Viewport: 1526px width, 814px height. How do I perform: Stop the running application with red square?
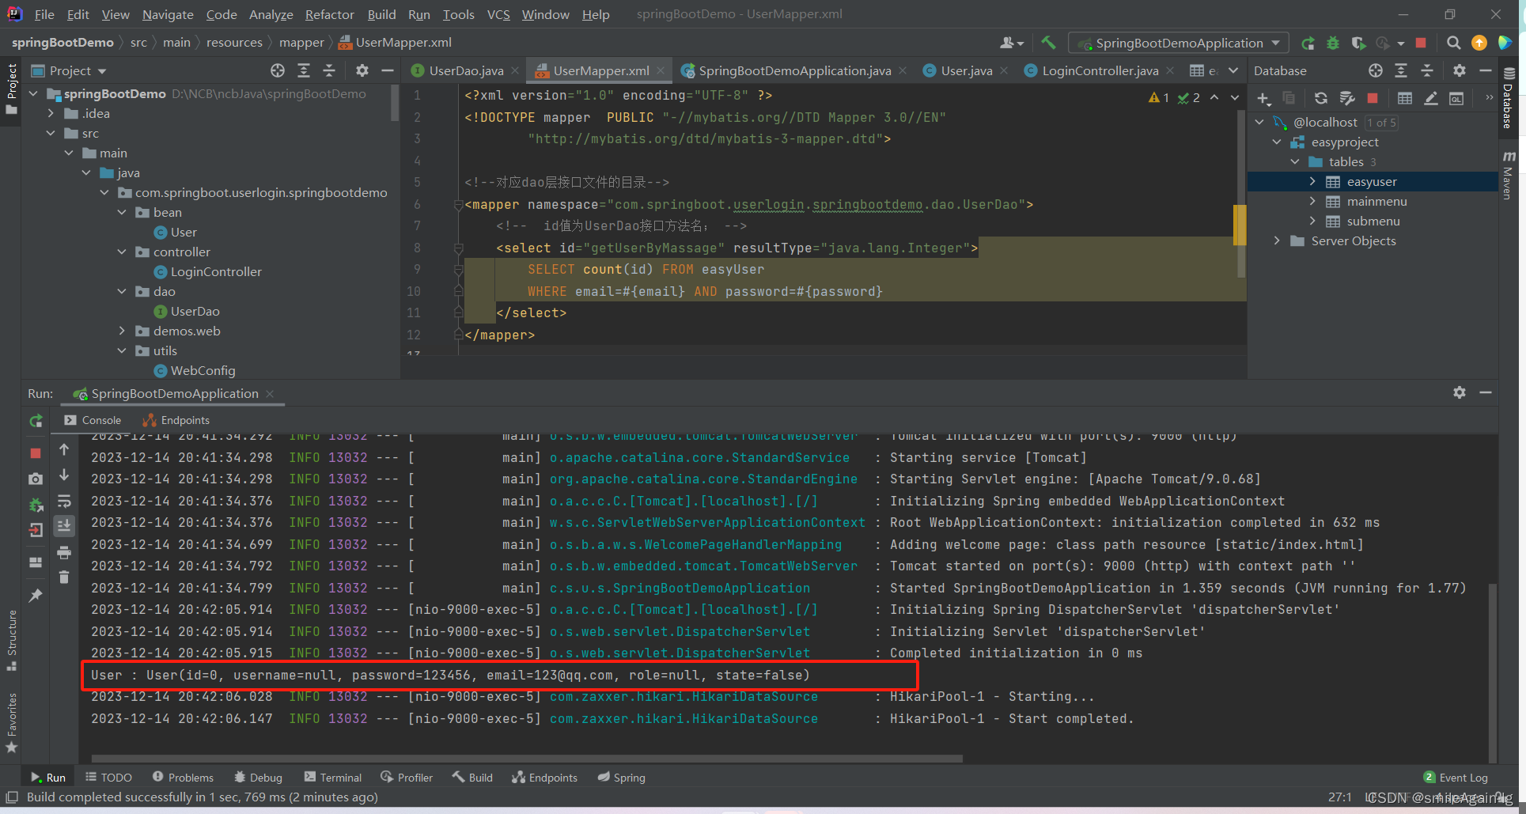(x=1421, y=43)
